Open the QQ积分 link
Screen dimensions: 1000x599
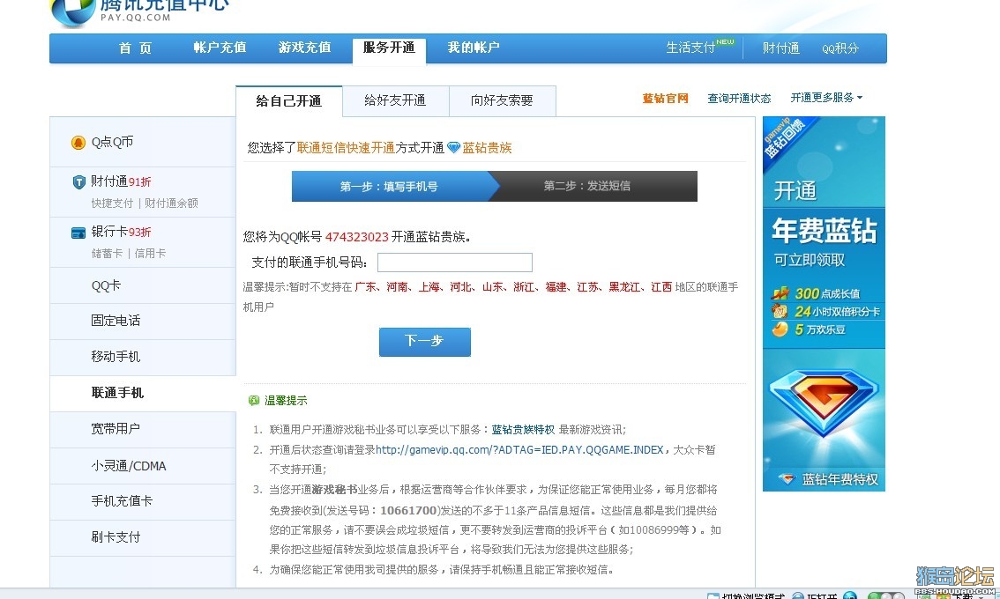(x=840, y=48)
